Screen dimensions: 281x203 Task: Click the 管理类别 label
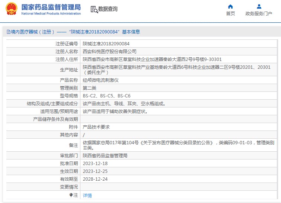(x=69, y=88)
